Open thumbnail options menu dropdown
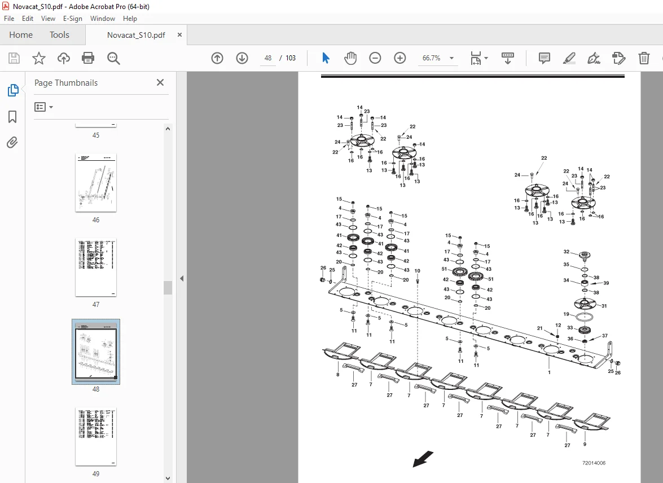663x483 pixels. [x=43, y=107]
